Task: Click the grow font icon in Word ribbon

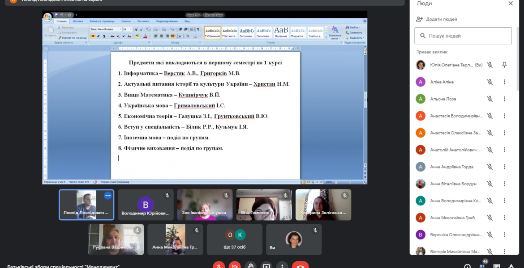Action: click(136, 29)
